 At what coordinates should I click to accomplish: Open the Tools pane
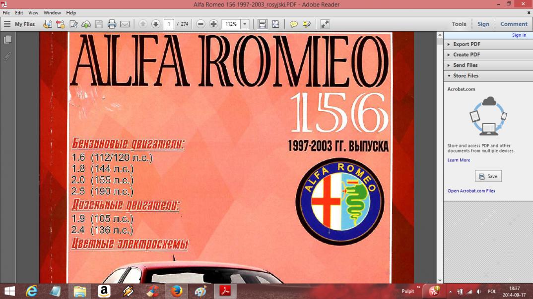pos(459,24)
